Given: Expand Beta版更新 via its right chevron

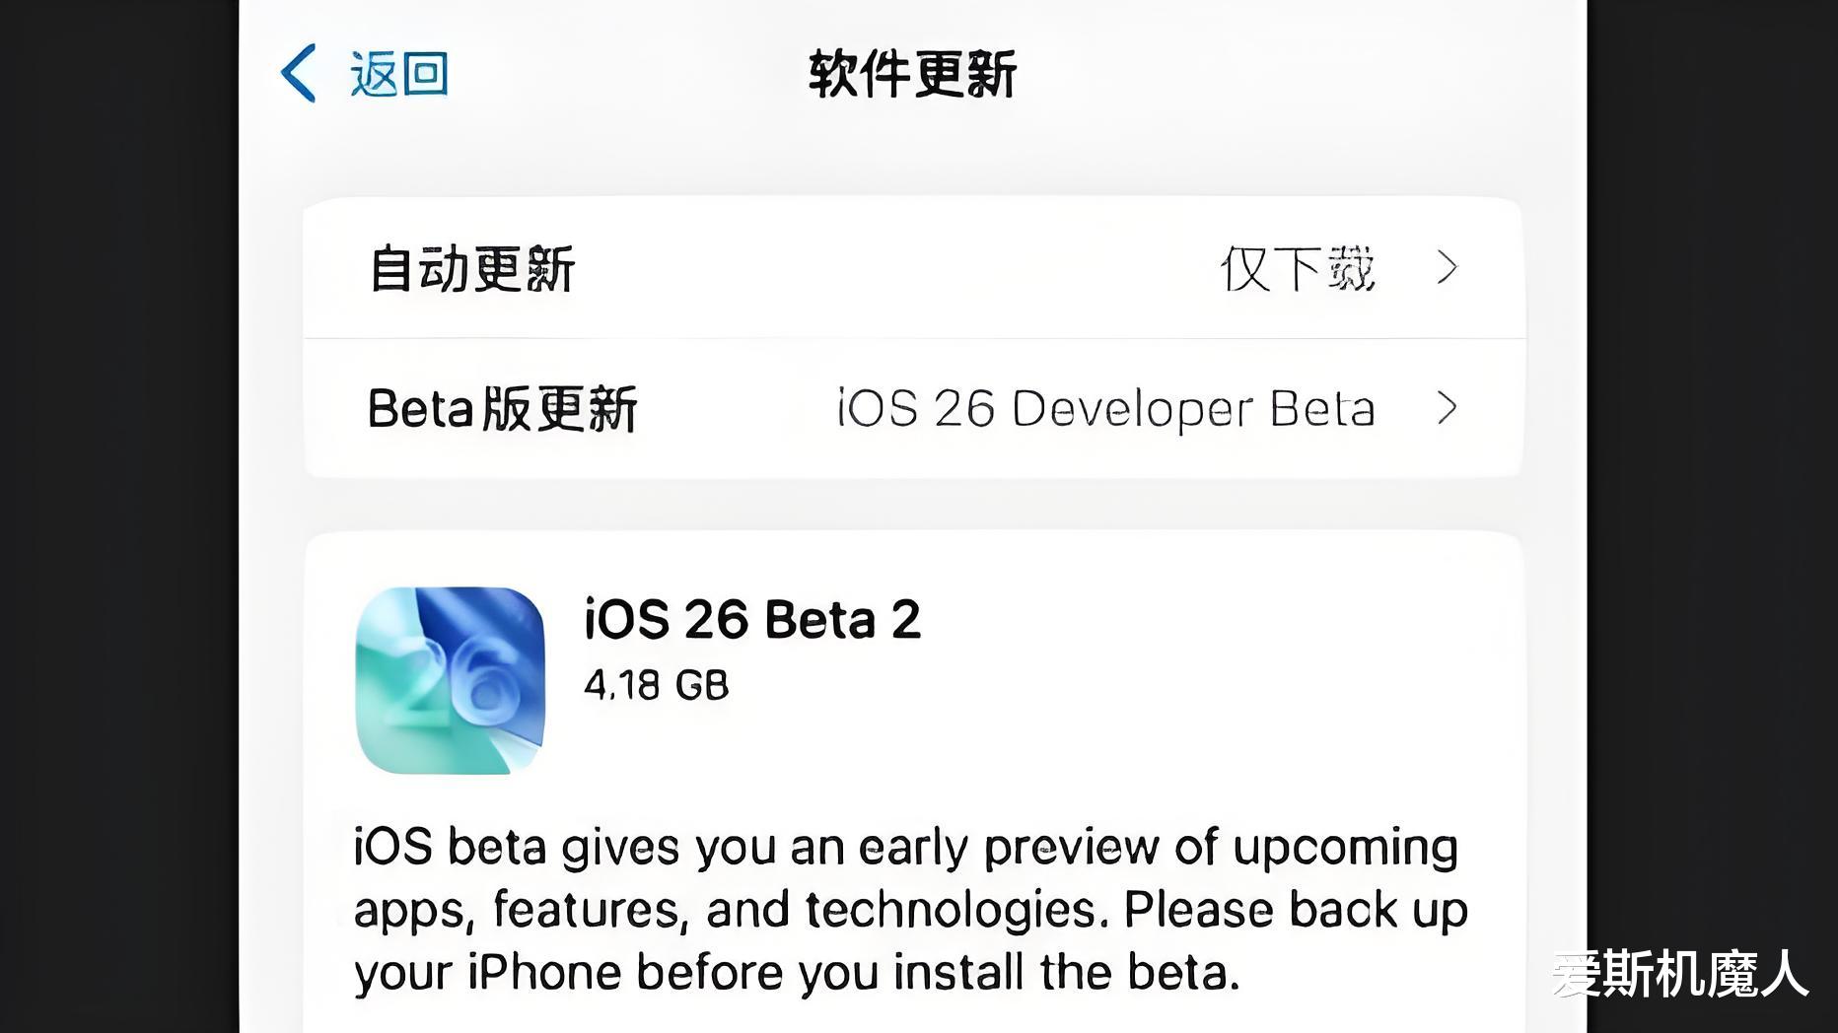Looking at the screenshot, I should coord(1447,408).
